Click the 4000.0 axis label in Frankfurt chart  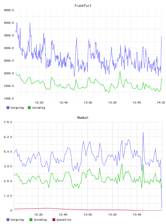pyautogui.click(x=9, y=23)
